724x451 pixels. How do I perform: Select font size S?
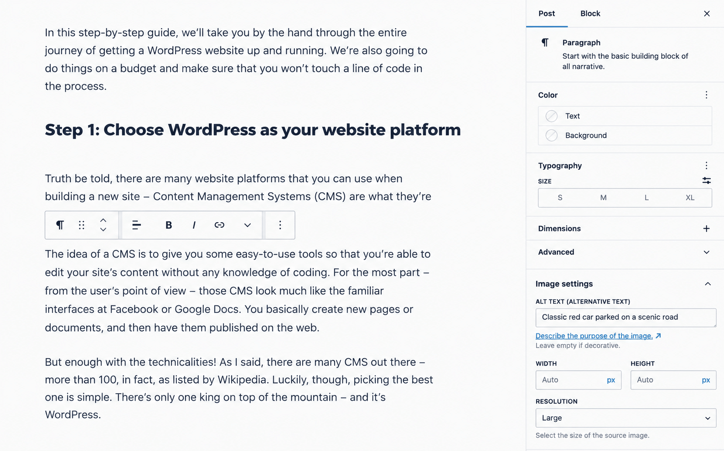(560, 198)
